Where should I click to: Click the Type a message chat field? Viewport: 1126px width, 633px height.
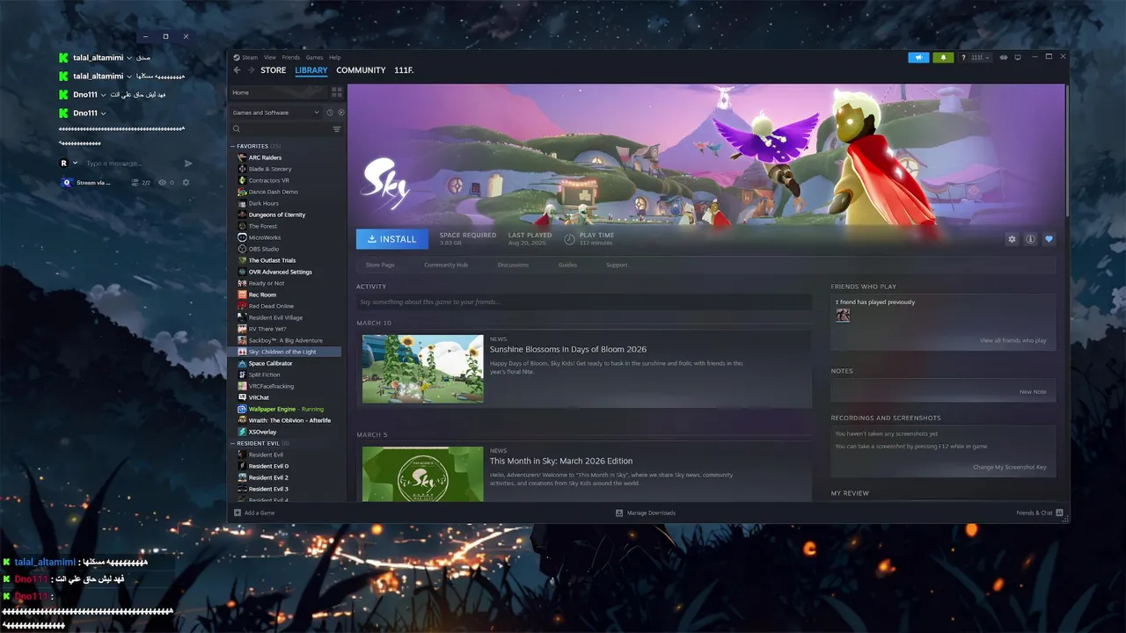click(x=130, y=164)
